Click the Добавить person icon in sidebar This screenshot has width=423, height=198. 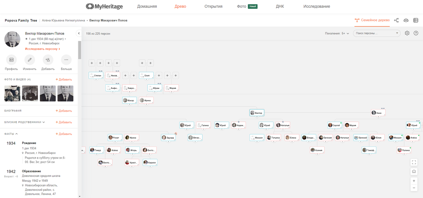tap(48, 60)
